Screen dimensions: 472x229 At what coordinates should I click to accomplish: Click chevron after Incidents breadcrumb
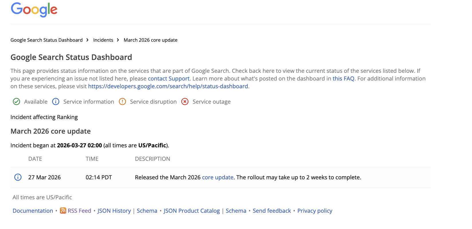[118, 40]
